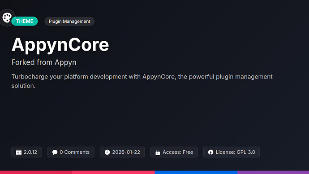Select the Access: Free badge
The height and width of the screenshot is (174, 309).
[x=174, y=152]
